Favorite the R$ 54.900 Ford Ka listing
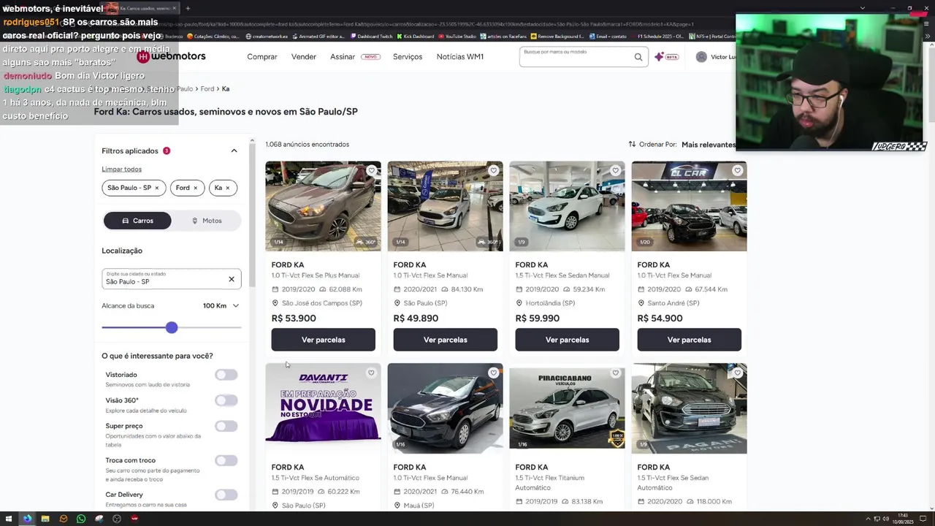This screenshot has width=935, height=526. pos(737,170)
